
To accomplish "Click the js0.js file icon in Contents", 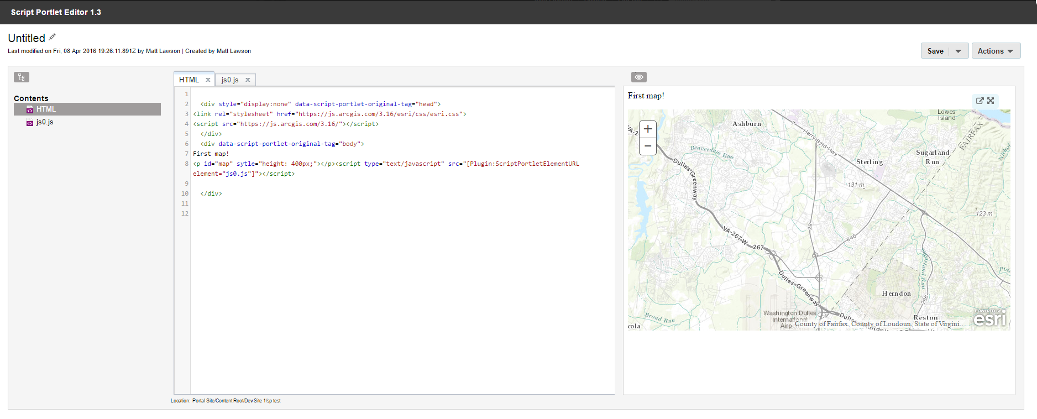I will [x=30, y=122].
